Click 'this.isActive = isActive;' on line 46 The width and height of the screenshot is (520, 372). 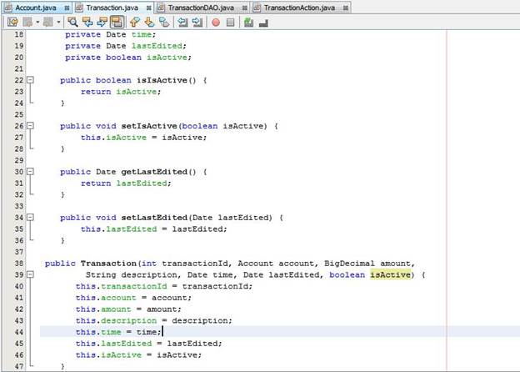(138, 354)
